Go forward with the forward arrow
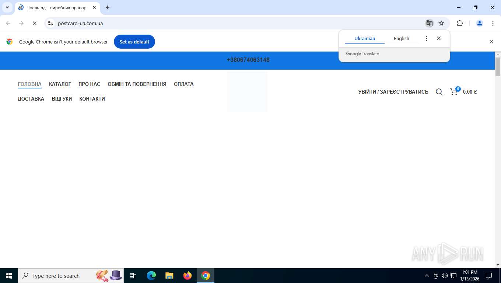 [21, 23]
